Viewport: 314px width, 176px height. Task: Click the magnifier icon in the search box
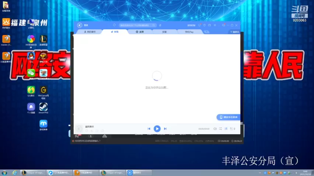153,25
